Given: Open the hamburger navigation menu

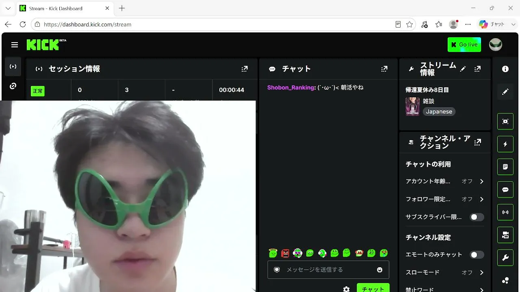Looking at the screenshot, I should (15, 45).
